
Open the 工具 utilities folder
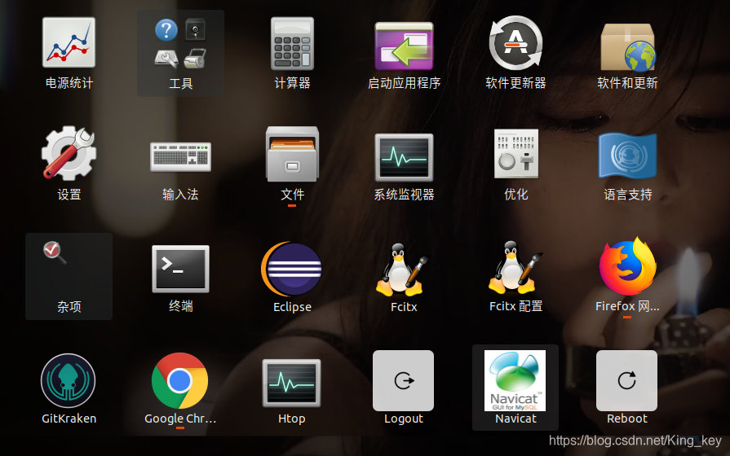pos(180,54)
